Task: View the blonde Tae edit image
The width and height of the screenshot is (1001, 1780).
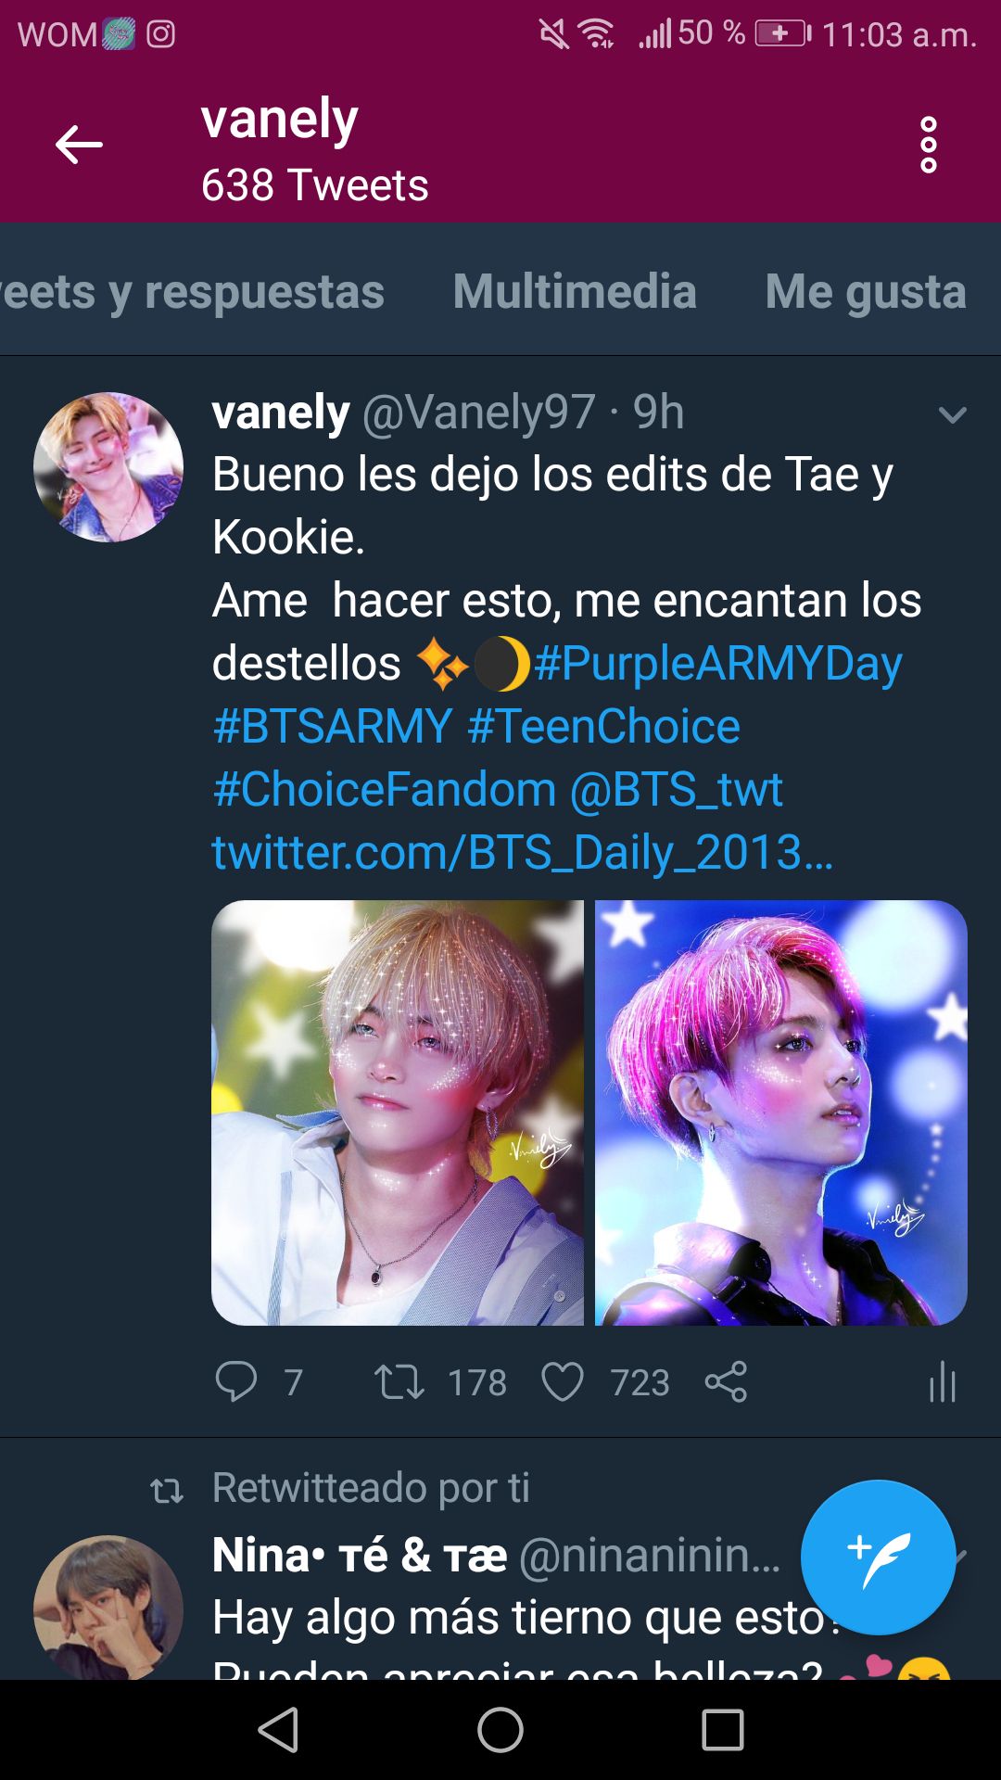Action: click(x=398, y=1112)
